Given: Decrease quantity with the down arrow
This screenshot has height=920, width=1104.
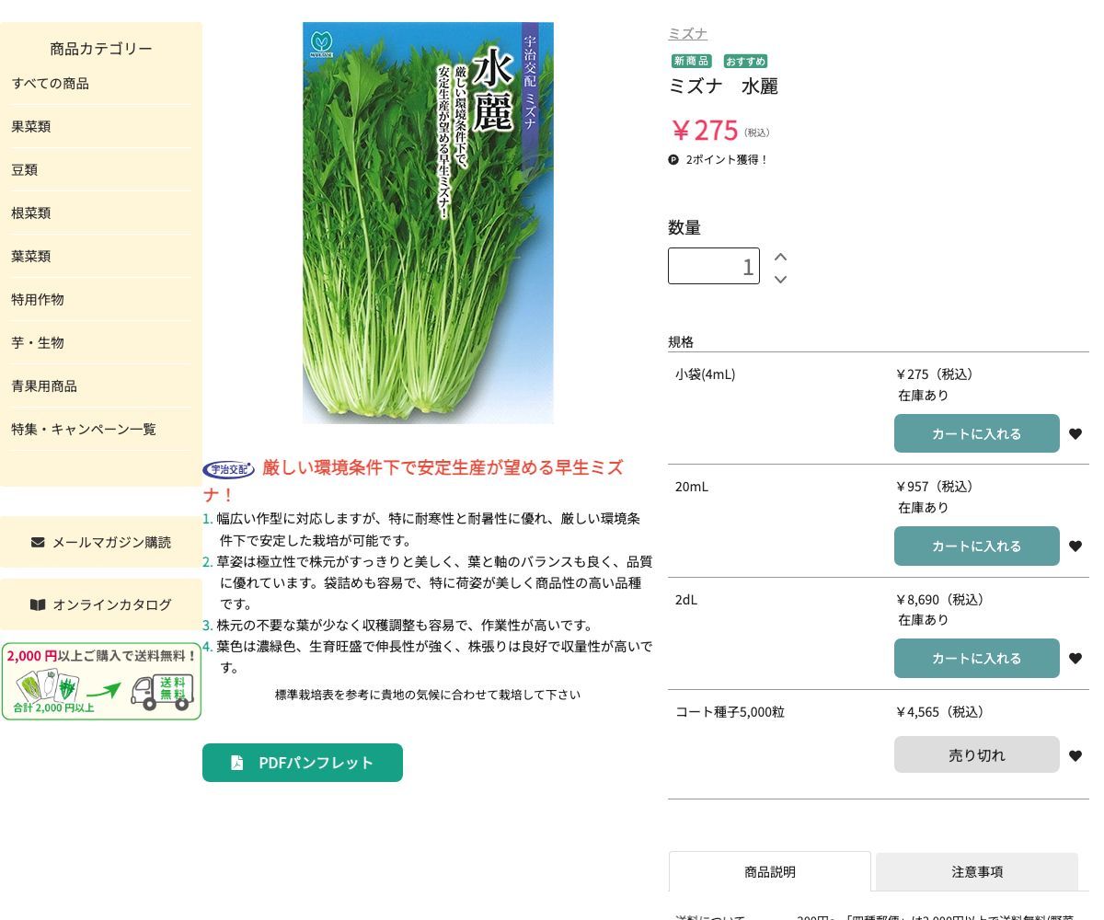Looking at the screenshot, I should [780, 279].
